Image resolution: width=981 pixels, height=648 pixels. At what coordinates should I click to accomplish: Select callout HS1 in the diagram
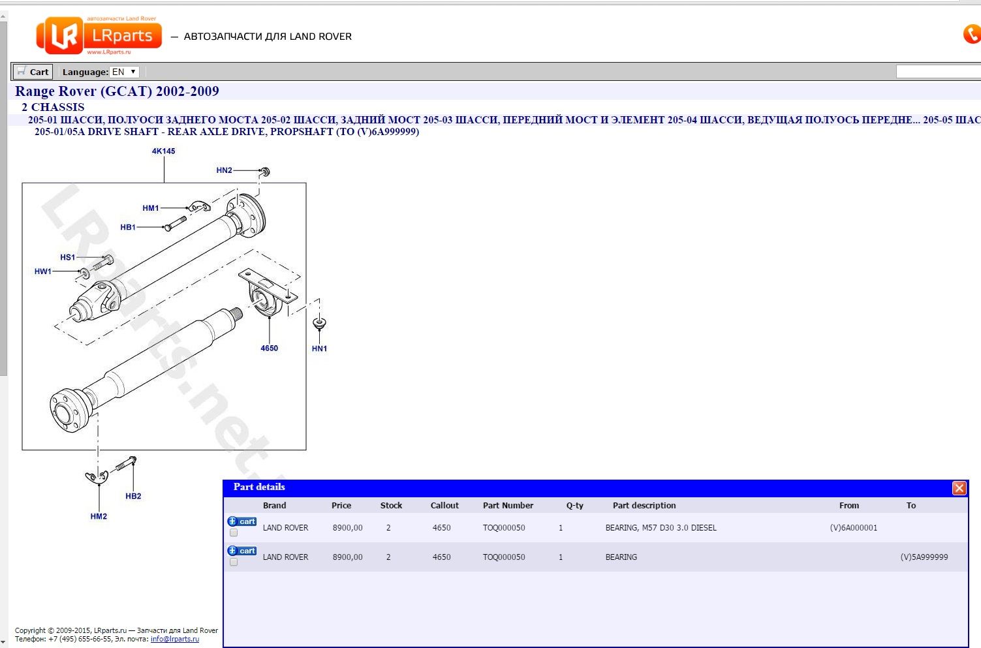[67, 258]
